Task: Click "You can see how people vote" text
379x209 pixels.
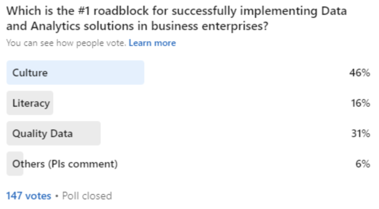Action: click(x=66, y=43)
